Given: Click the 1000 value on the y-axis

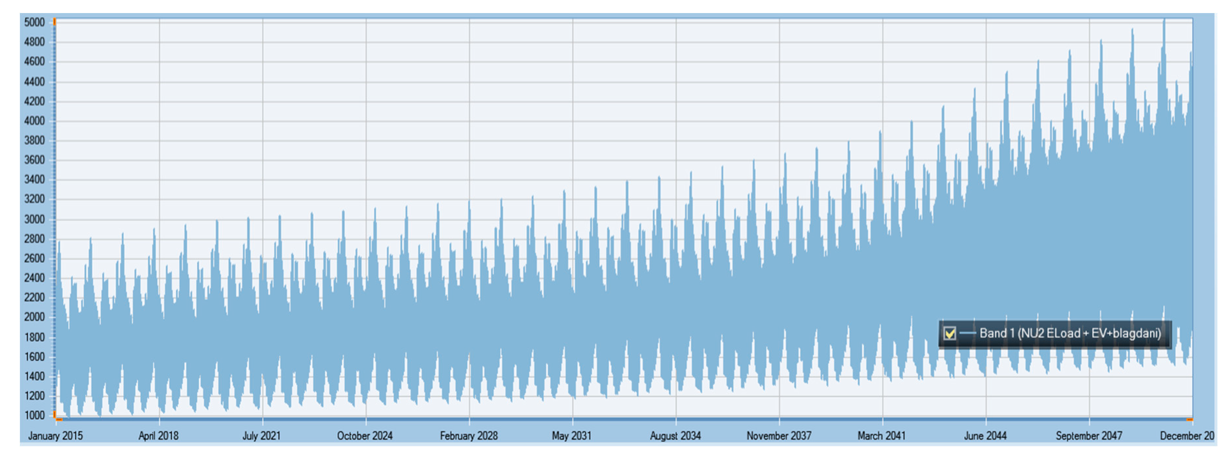Looking at the screenshot, I should point(34,415).
